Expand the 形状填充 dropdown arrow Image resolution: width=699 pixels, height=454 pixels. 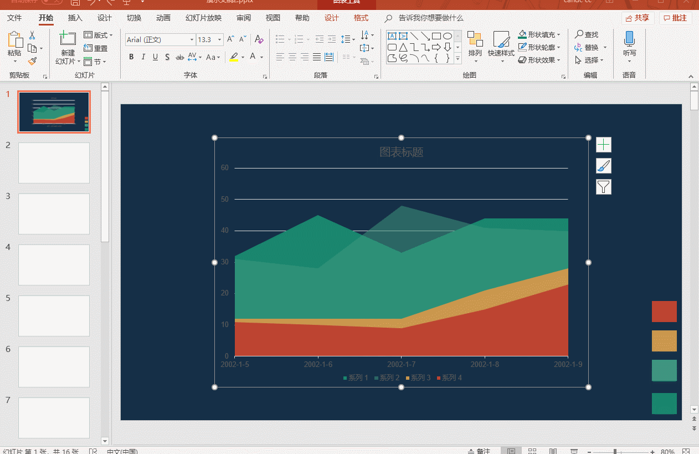(x=559, y=35)
